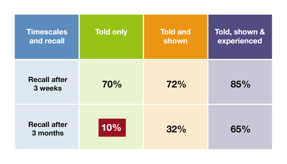287x164 pixels.
Task: Click the 72% value cell
Action: (x=176, y=84)
